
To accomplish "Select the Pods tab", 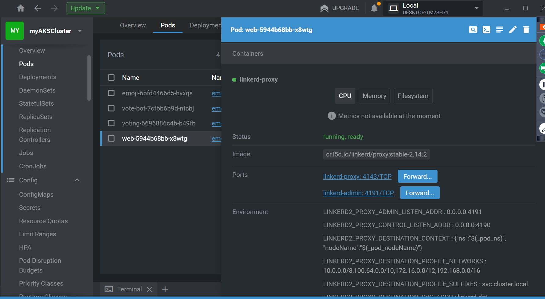I will pyautogui.click(x=168, y=25).
